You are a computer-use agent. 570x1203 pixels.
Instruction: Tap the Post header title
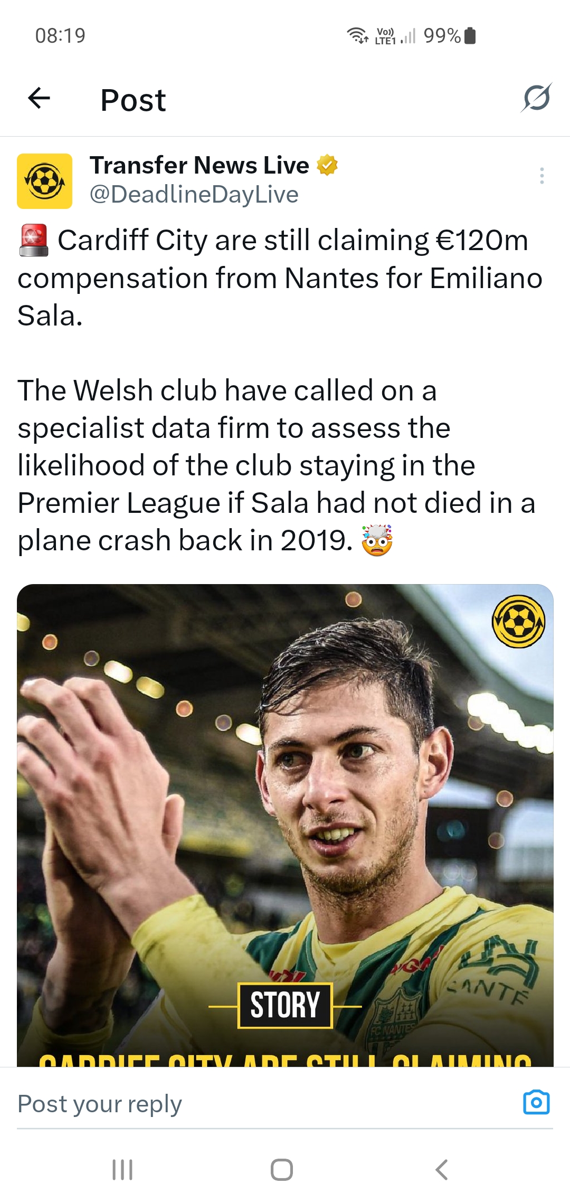[133, 100]
